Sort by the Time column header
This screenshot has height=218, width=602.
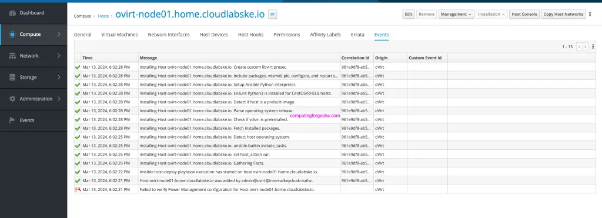[x=109, y=58]
